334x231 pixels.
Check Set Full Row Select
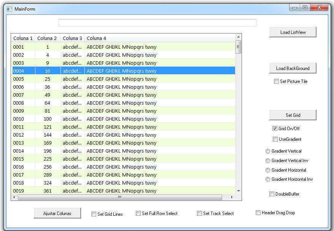pyautogui.click(x=138, y=213)
